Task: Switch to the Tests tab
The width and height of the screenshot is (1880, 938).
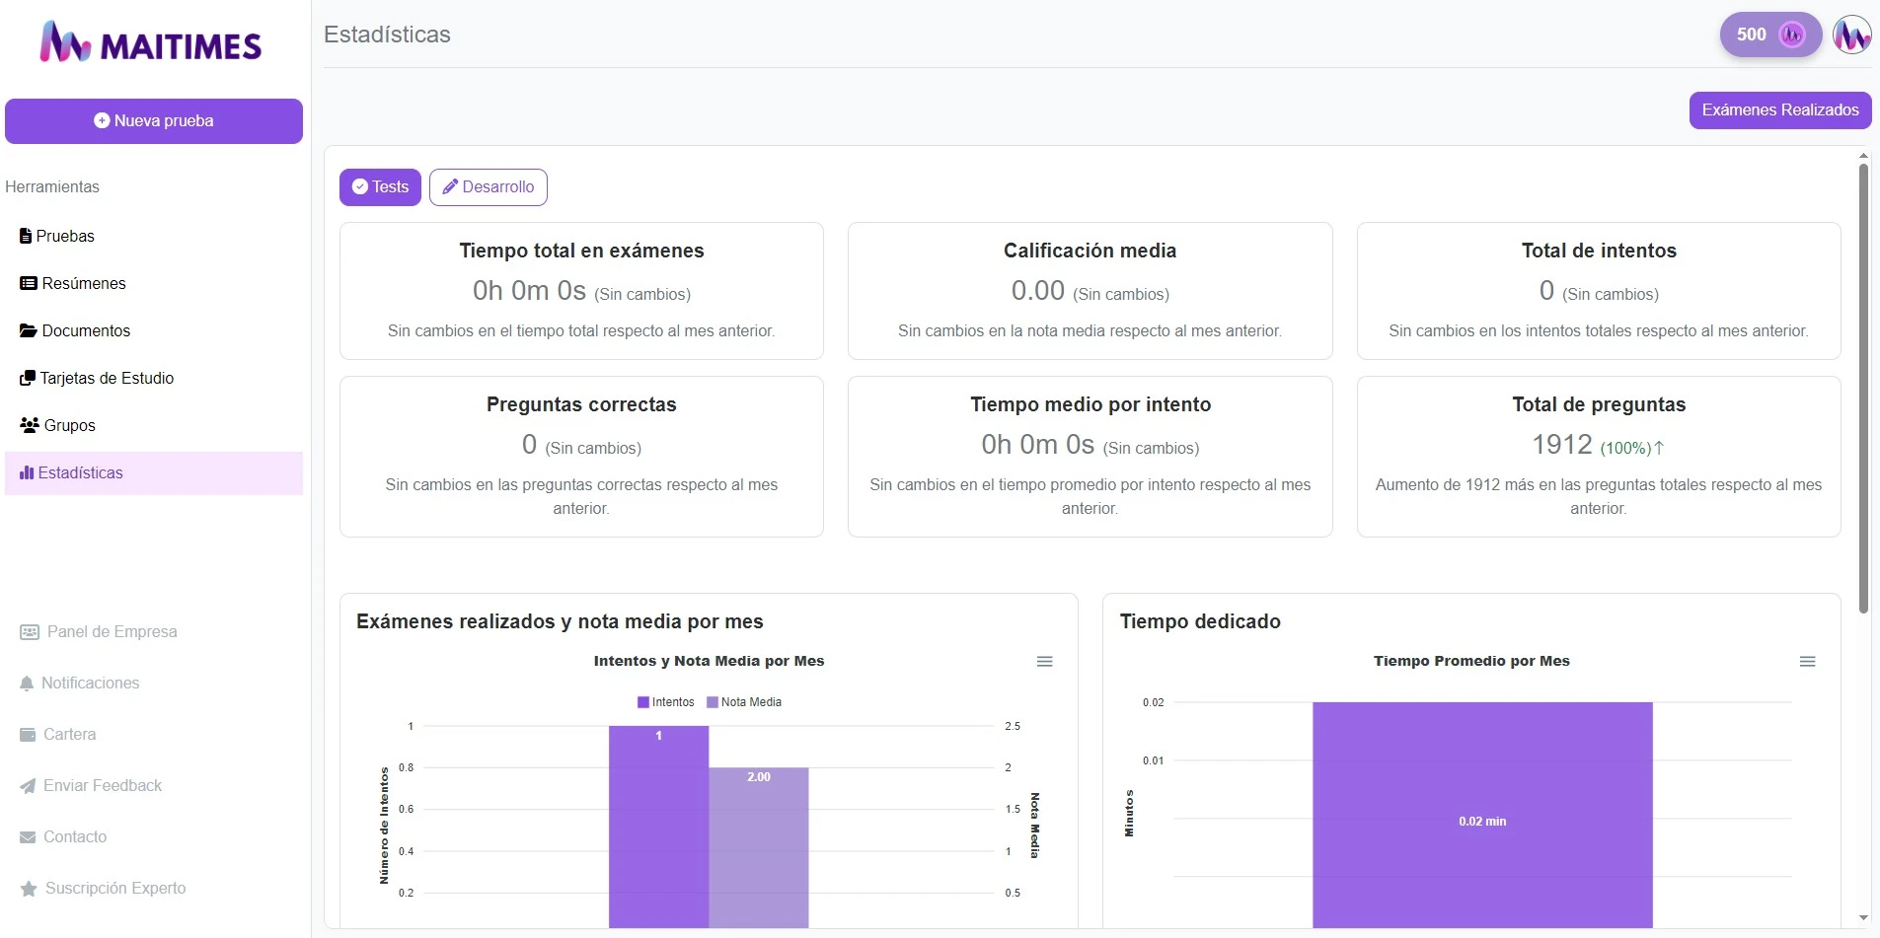Action: pyautogui.click(x=380, y=187)
